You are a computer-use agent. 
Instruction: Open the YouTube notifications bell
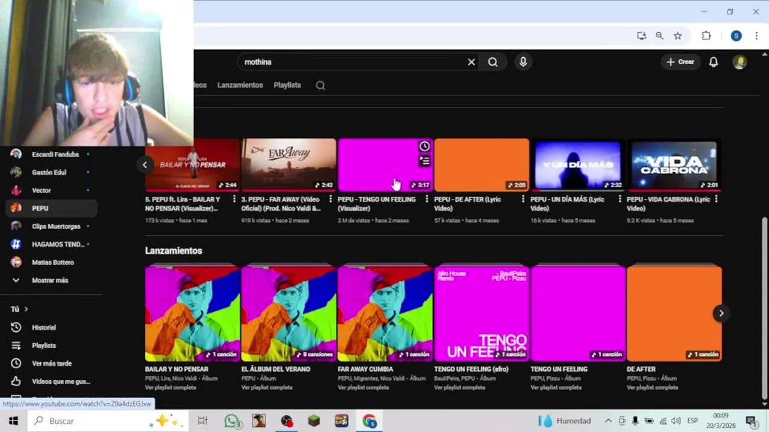[x=713, y=62]
